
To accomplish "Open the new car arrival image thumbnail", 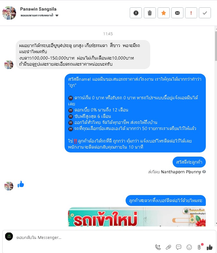I will tap(137, 217).
